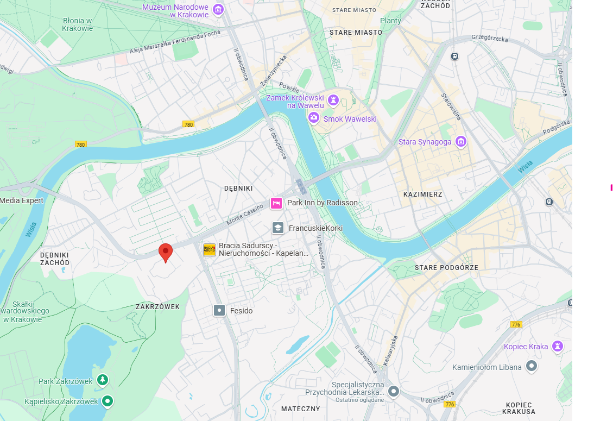Click the Smok Wawelski camera icon
Image resolution: width=613 pixels, height=421 pixels.
tap(313, 117)
